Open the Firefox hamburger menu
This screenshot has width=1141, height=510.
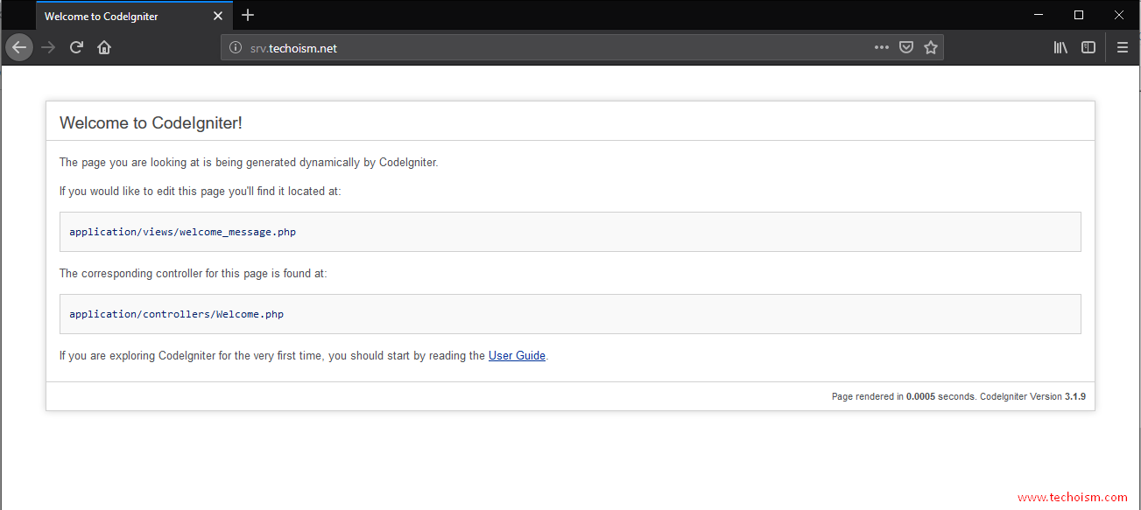[x=1123, y=47]
